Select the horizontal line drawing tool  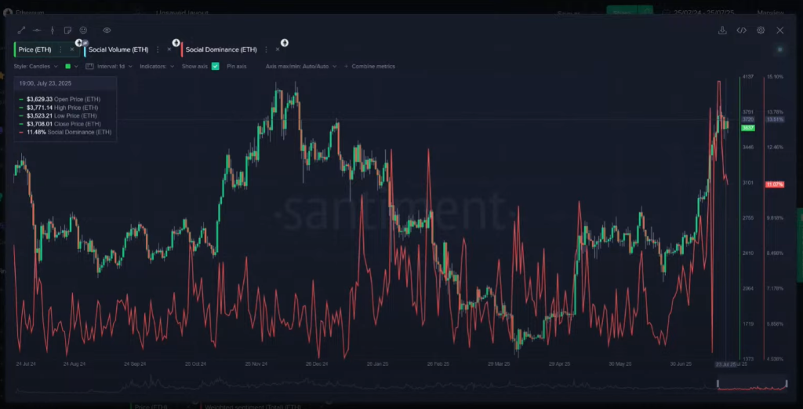[x=37, y=30]
